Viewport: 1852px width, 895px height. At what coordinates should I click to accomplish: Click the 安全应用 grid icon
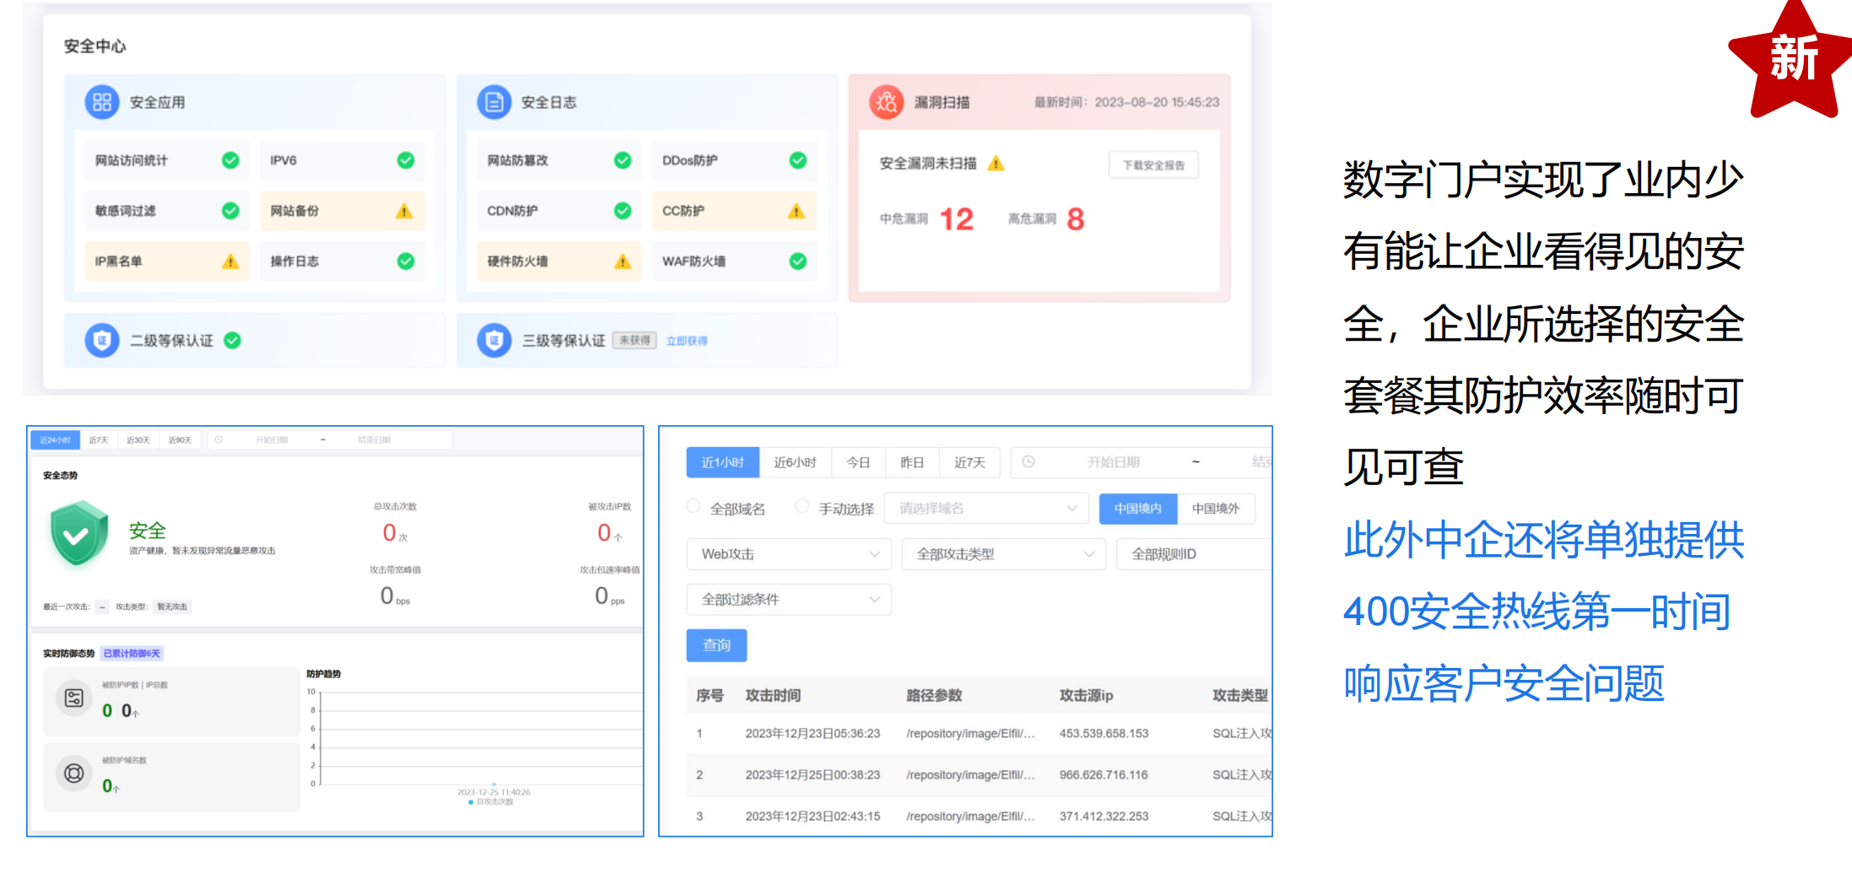[x=101, y=102]
